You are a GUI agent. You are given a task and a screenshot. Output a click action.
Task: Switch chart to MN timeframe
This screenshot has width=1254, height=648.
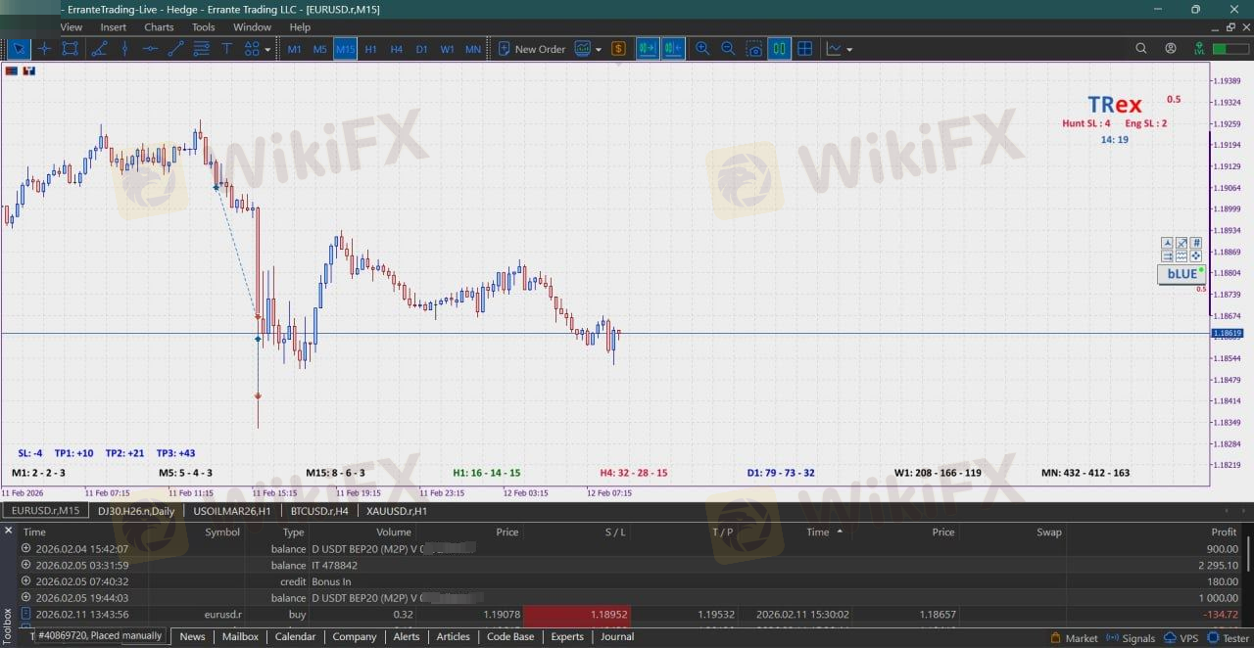(x=473, y=49)
